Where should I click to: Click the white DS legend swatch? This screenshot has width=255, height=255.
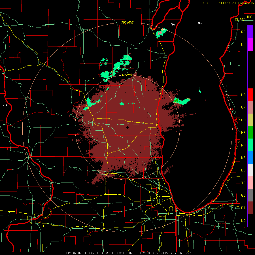(250, 170)
